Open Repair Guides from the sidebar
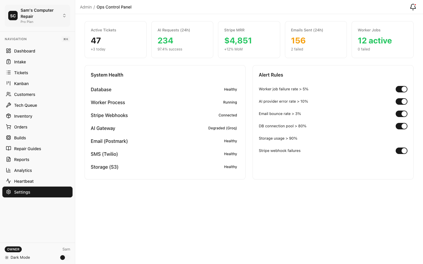This screenshot has height=264, width=423. [27, 148]
